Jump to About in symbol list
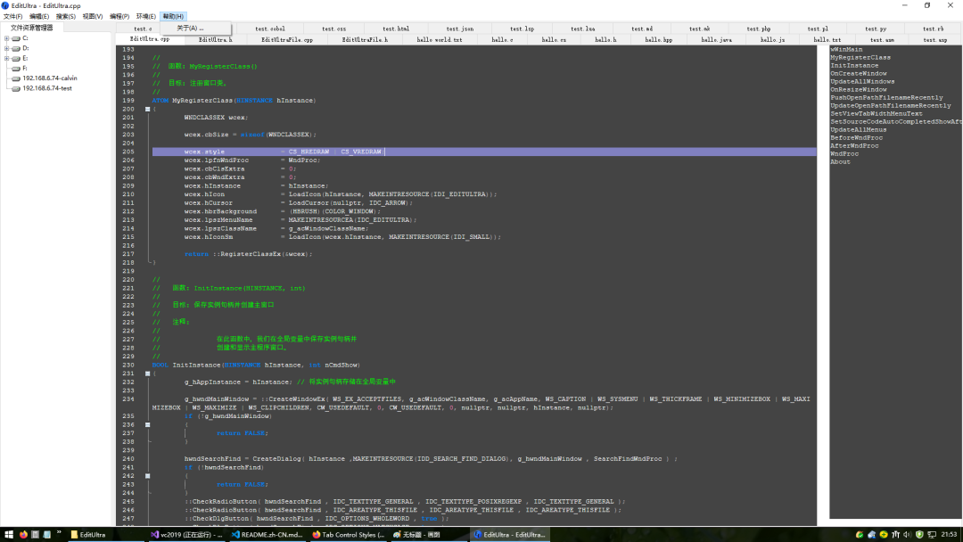Screen dimensions: 963x542 pos(840,161)
